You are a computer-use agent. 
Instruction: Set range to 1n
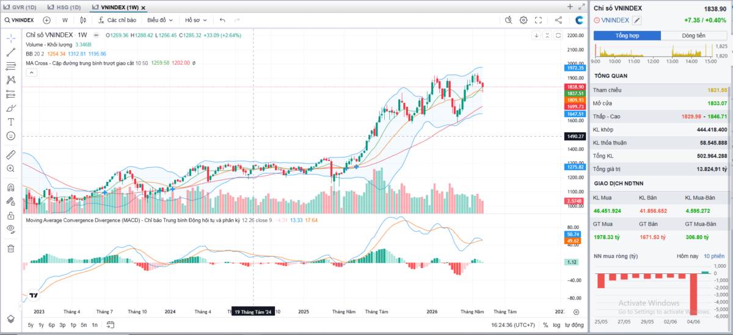pyautogui.click(x=95, y=325)
